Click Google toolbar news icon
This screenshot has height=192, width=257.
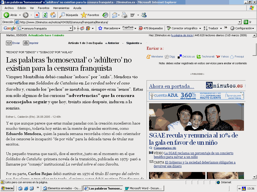pyautogui.click(x=82, y=28)
